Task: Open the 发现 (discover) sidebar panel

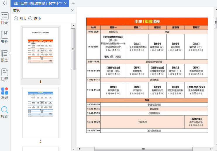Action: 5,93
